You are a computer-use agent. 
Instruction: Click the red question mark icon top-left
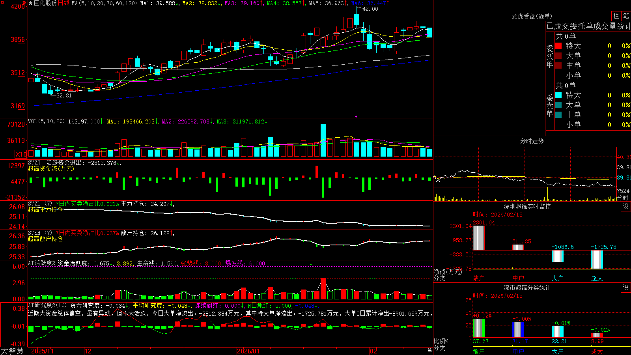click(x=24, y=3)
